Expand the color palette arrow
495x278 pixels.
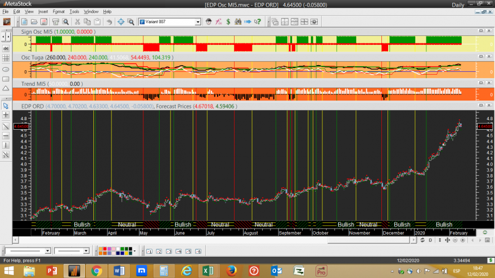135,251
